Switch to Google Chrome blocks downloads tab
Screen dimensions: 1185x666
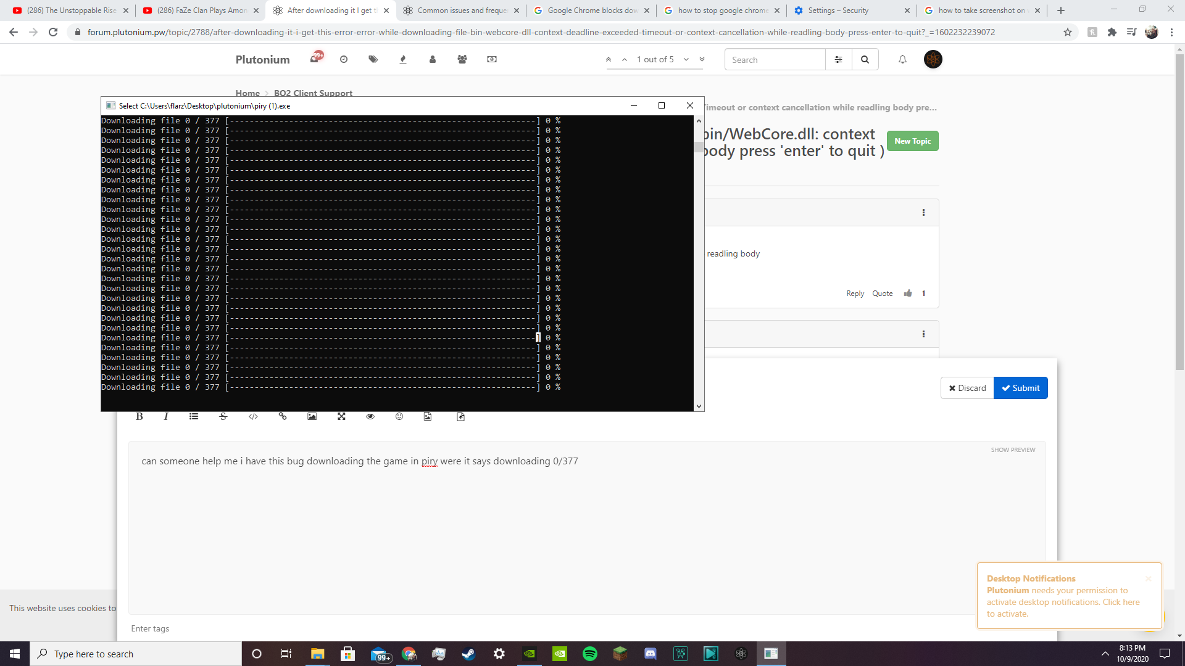592,10
